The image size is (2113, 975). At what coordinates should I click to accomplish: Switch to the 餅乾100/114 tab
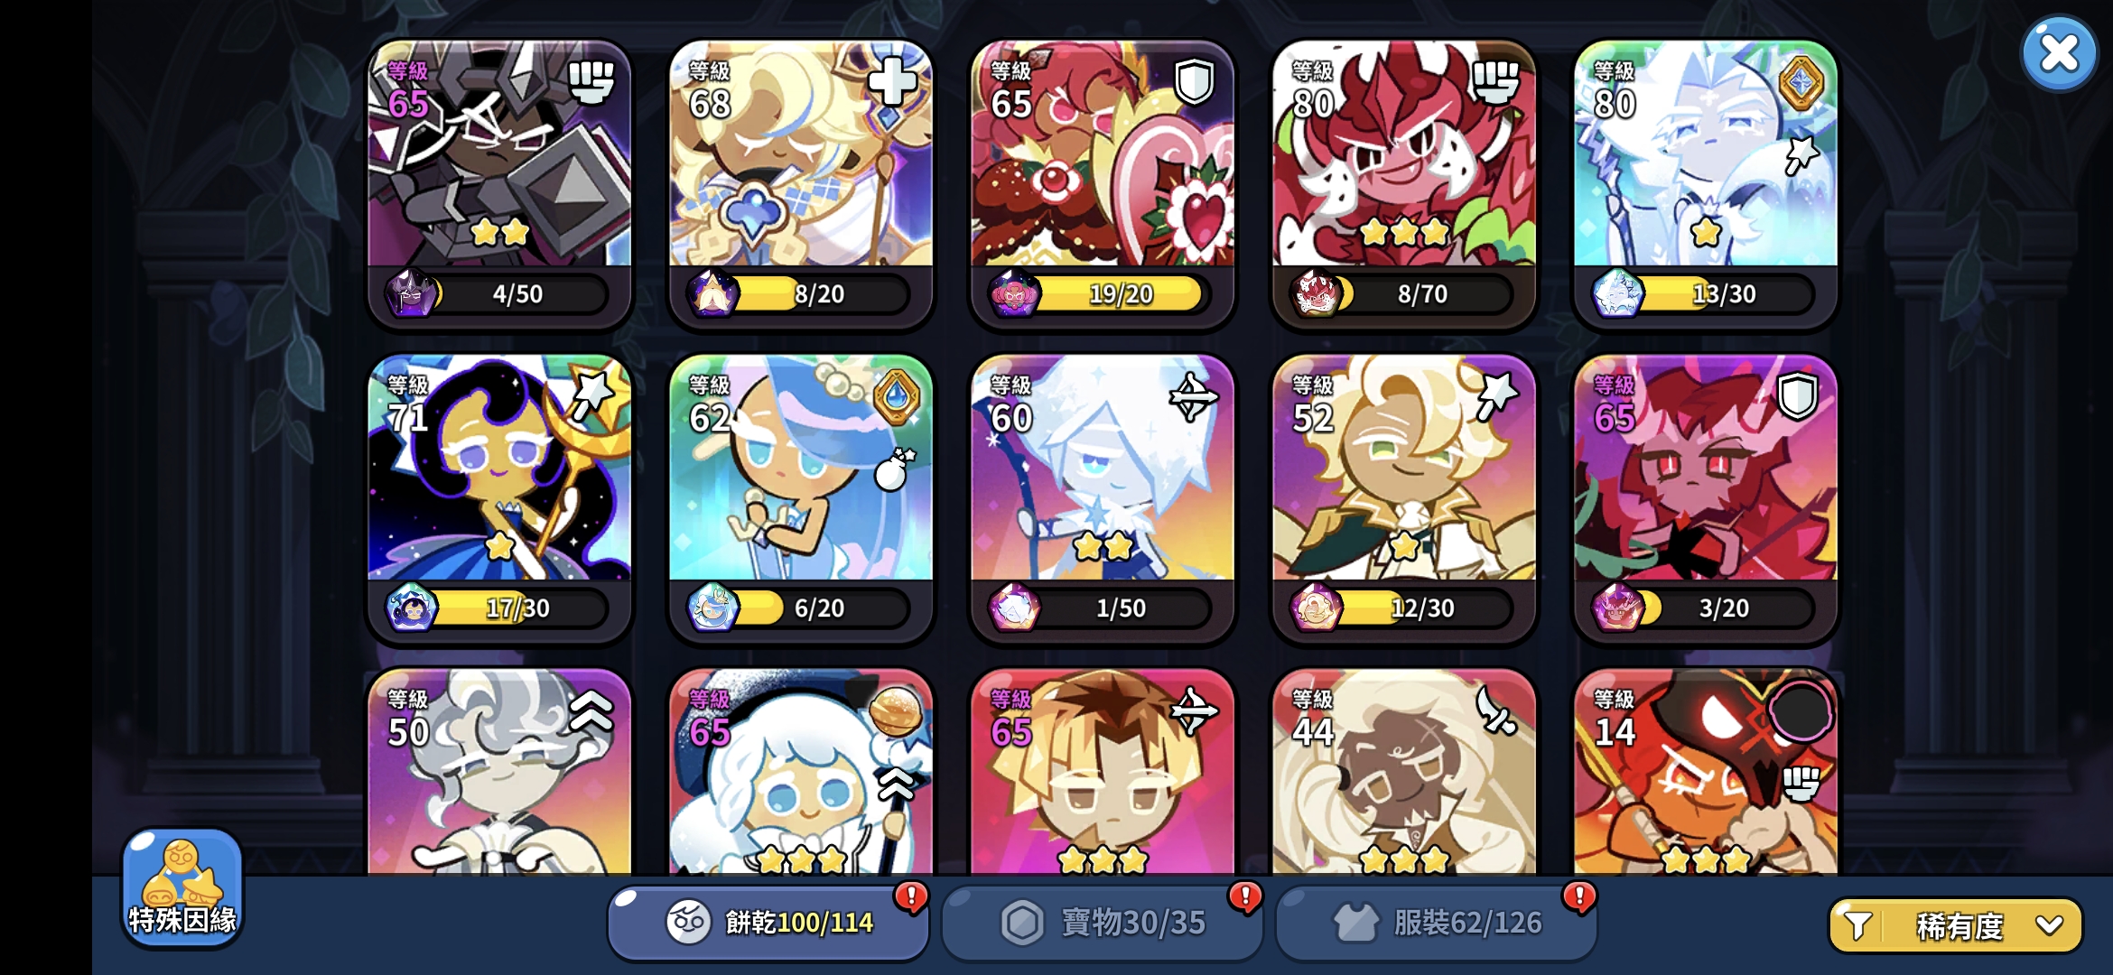(768, 922)
